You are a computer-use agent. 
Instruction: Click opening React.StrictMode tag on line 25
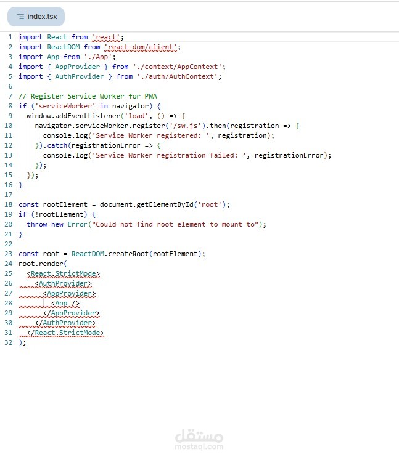click(x=63, y=273)
